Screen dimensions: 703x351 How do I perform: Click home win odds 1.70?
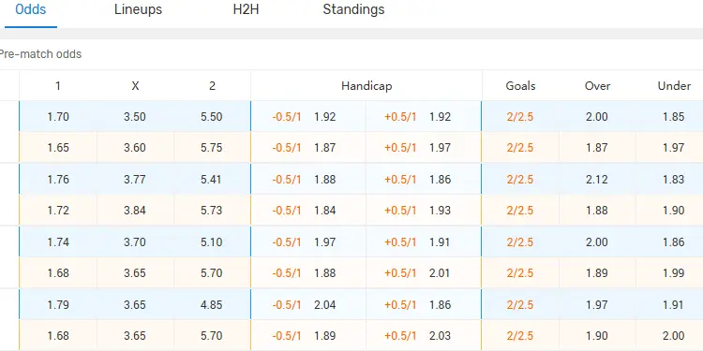pos(58,117)
